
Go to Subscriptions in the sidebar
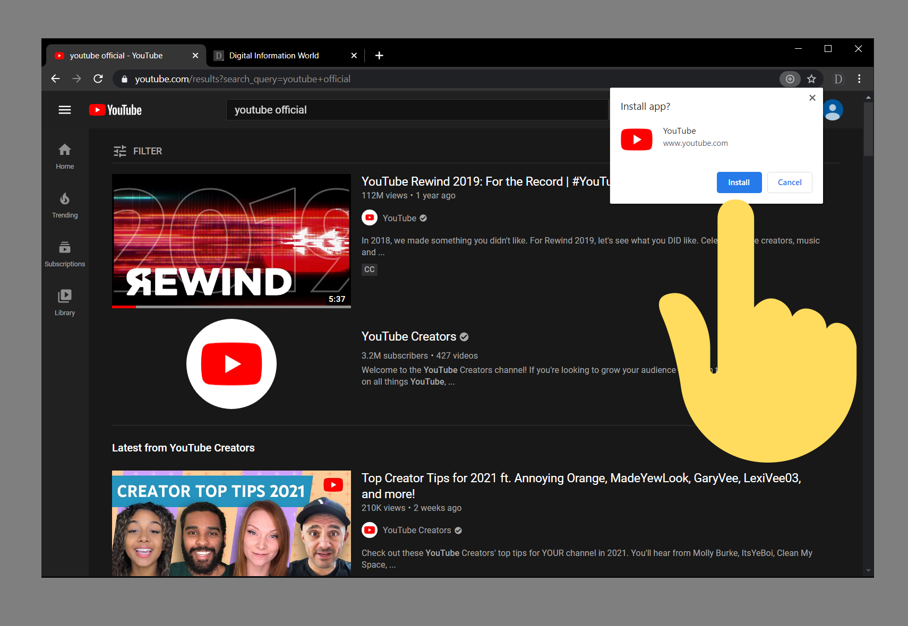(64, 254)
